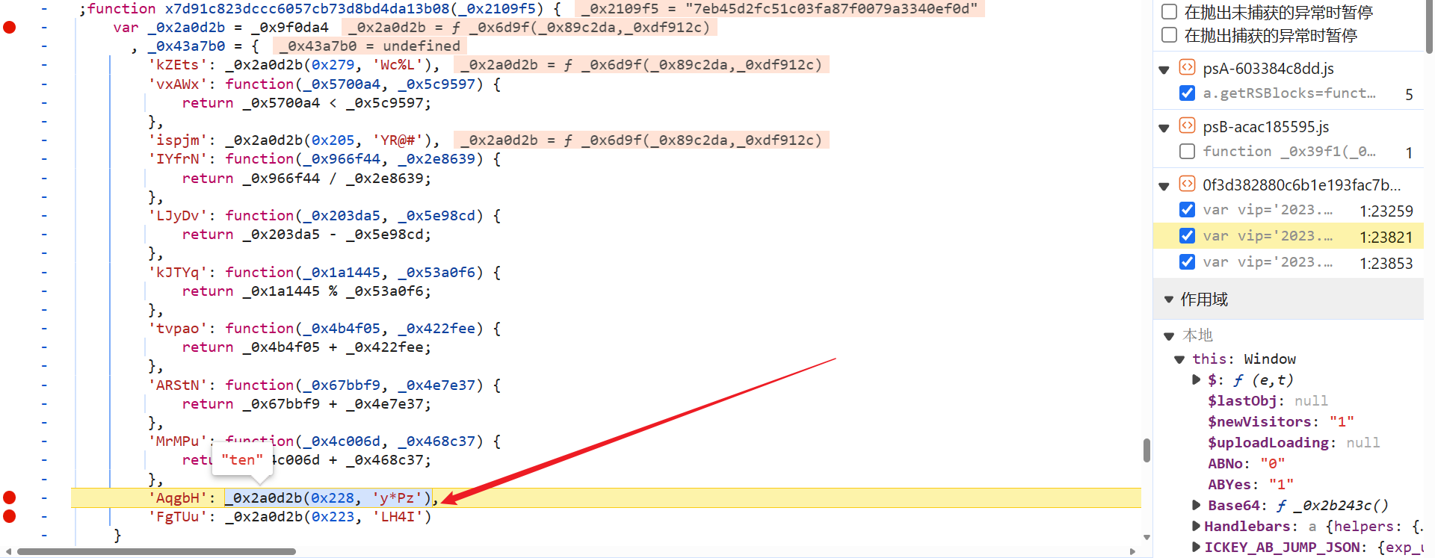
Task: Click down arrow of vertical code scrollbar
Action: pyautogui.click(x=1147, y=537)
